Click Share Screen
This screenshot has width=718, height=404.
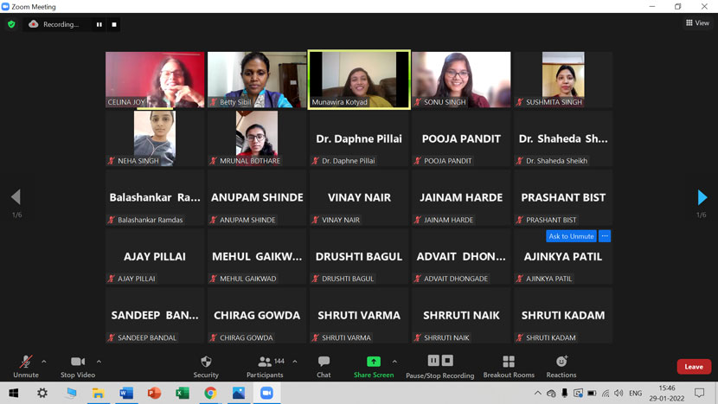(374, 367)
